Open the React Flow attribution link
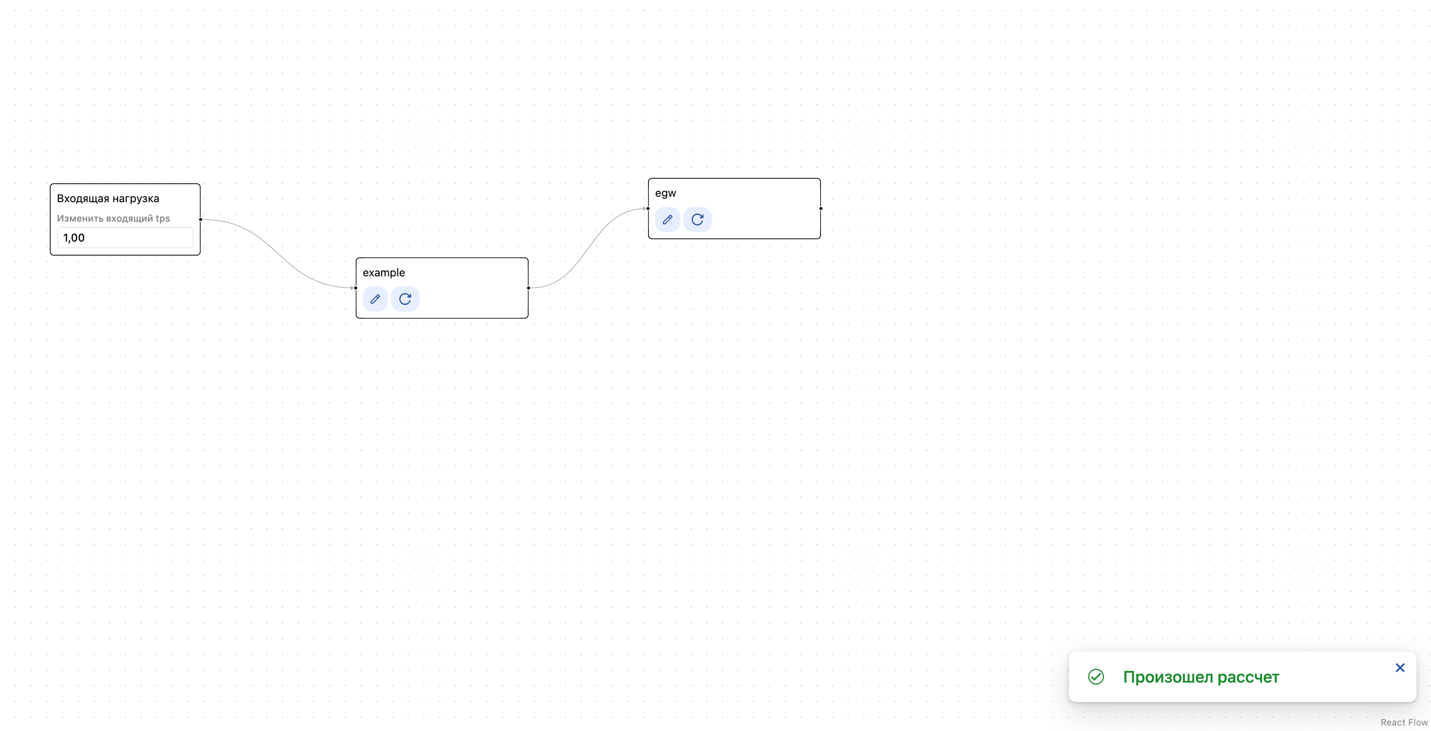Viewport: 1431px width, 731px height. [x=1404, y=722]
